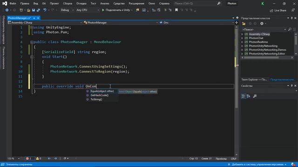Click the Open File folder icon
Screen dimensions: 298x167
coord(28,10)
